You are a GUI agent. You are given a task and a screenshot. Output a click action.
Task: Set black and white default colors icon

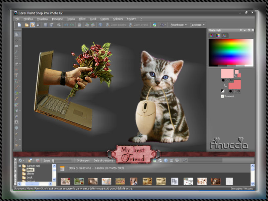(223, 90)
